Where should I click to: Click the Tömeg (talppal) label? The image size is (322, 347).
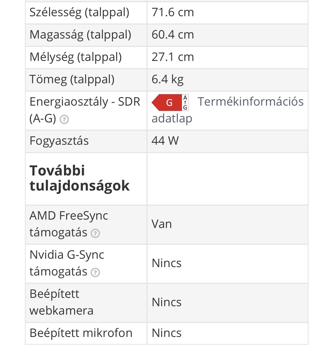[72, 80]
